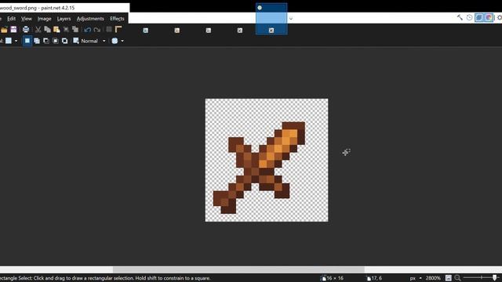Click the fit-to-window zoom icon
The image size is (502, 282).
point(449,278)
